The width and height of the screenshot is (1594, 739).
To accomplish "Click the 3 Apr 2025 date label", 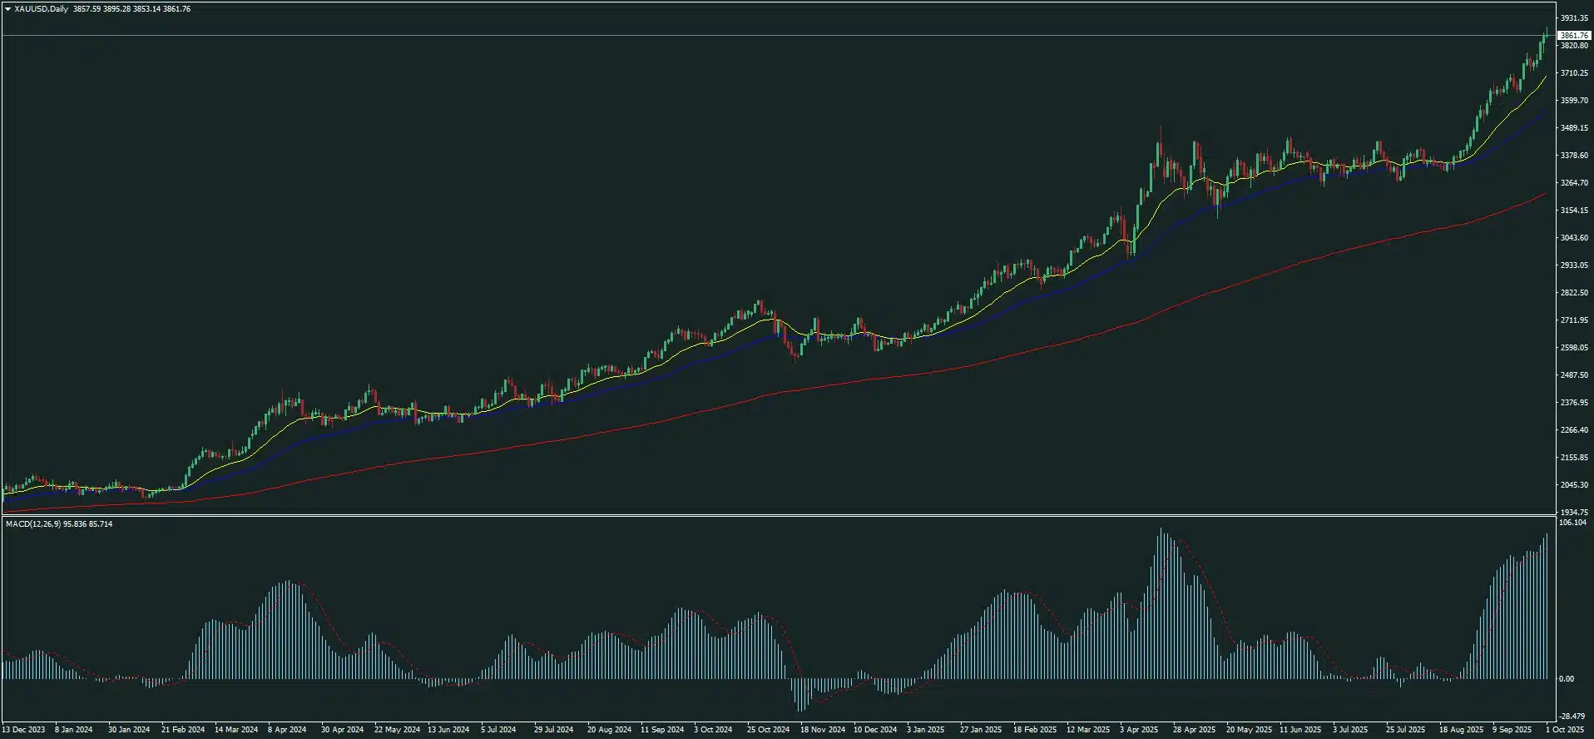I will (1139, 730).
